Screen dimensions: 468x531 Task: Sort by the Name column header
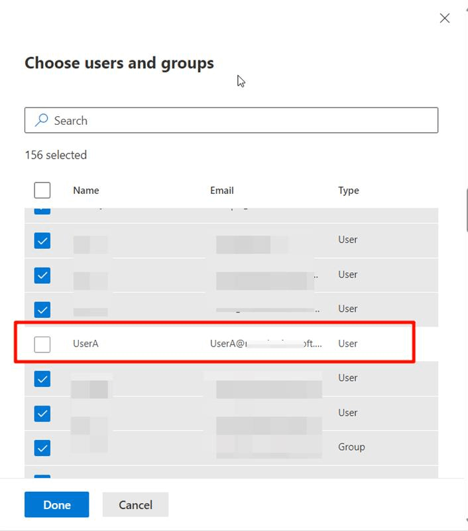tap(86, 190)
